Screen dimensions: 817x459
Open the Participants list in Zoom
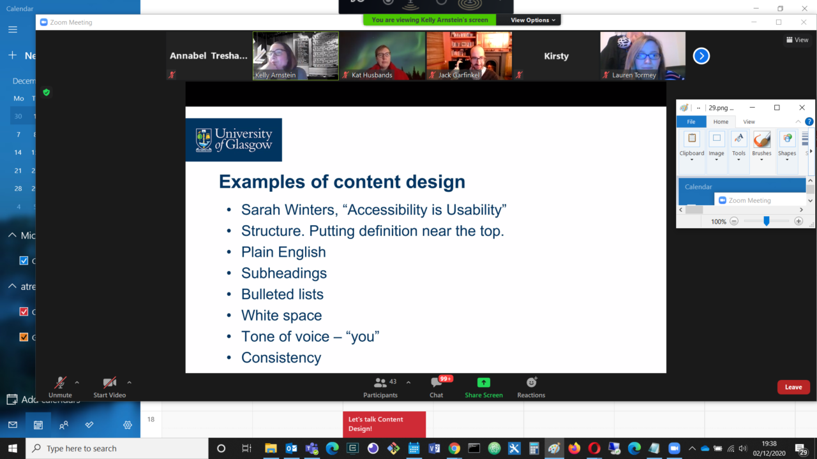click(x=380, y=387)
